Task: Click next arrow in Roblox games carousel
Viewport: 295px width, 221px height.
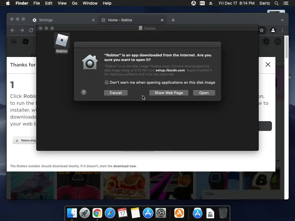Action: coord(277,161)
